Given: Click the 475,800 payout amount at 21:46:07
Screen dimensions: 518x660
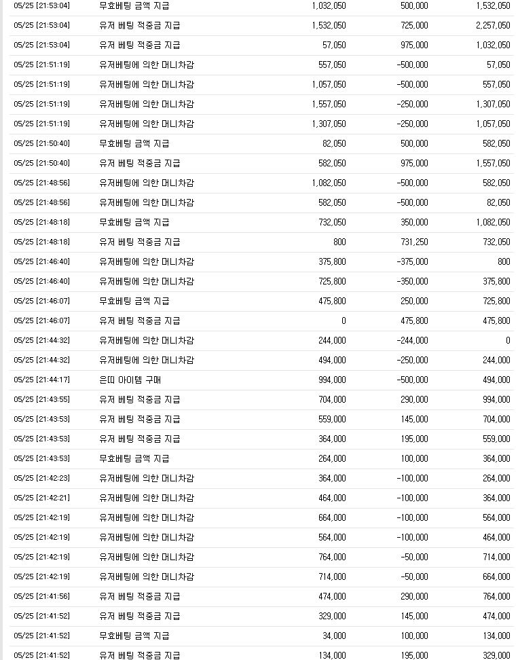Looking at the screenshot, I should pyautogui.click(x=414, y=320).
